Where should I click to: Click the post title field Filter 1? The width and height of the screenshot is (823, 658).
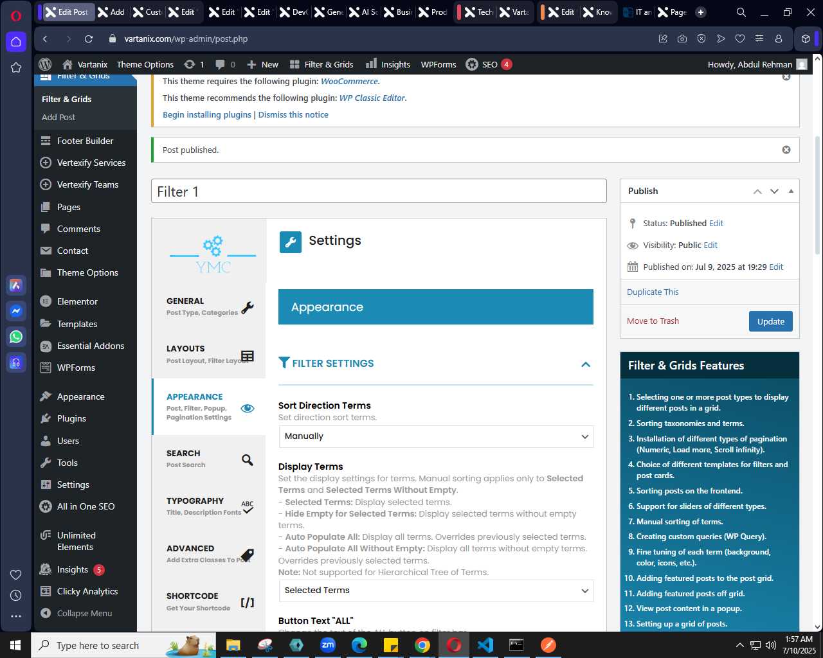(379, 191)
